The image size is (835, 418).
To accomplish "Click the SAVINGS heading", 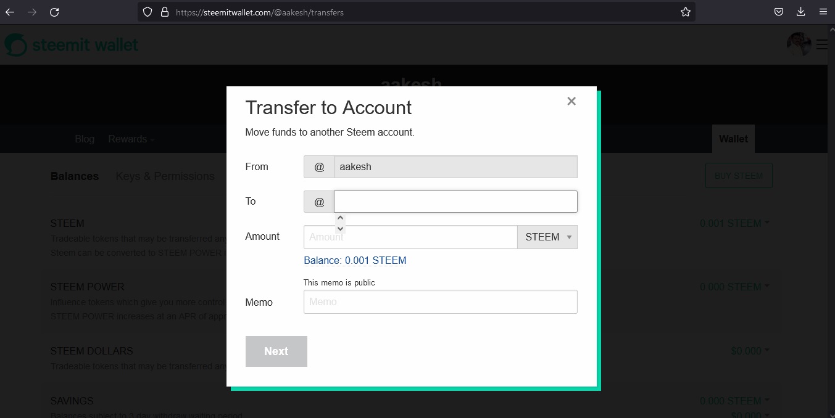I will click(x=72, y=401).
